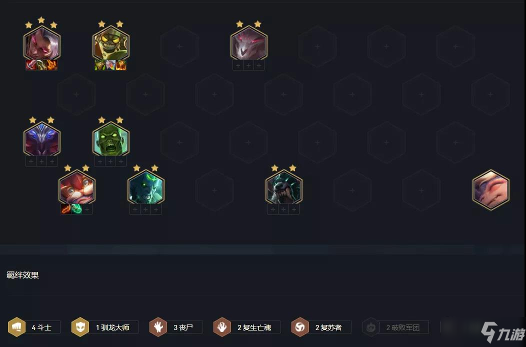The image size is (526, 347).
Task: Click the inactive 2 破败军团 trait
Action: coord(395,327)
